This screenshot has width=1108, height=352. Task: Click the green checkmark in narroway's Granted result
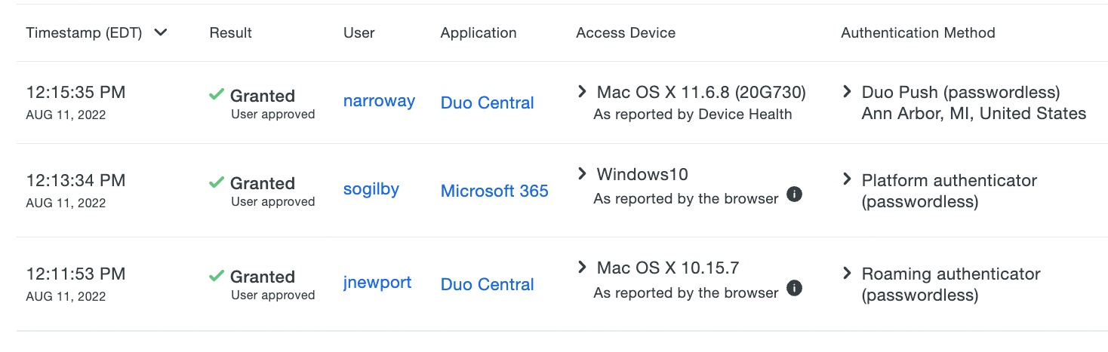217,95
